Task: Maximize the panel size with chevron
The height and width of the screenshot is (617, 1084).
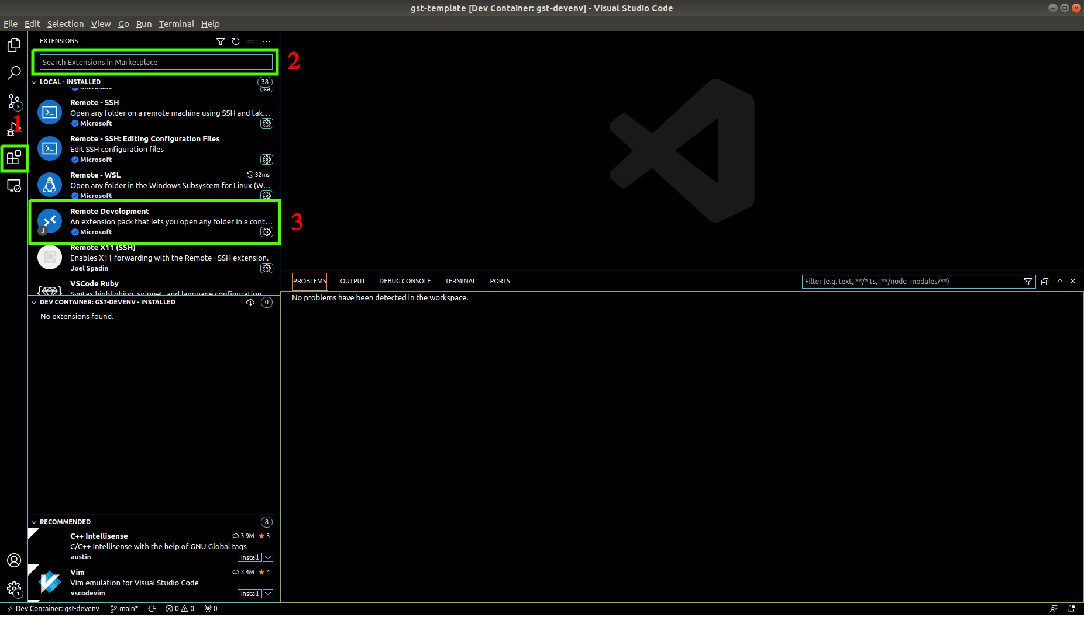Action: 1060,281
